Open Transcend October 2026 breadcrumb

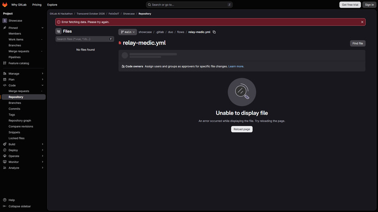[x=91, y=14]
